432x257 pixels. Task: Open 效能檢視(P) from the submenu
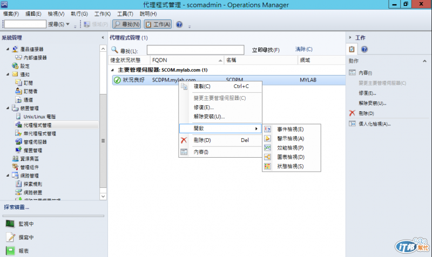[292, 147]
